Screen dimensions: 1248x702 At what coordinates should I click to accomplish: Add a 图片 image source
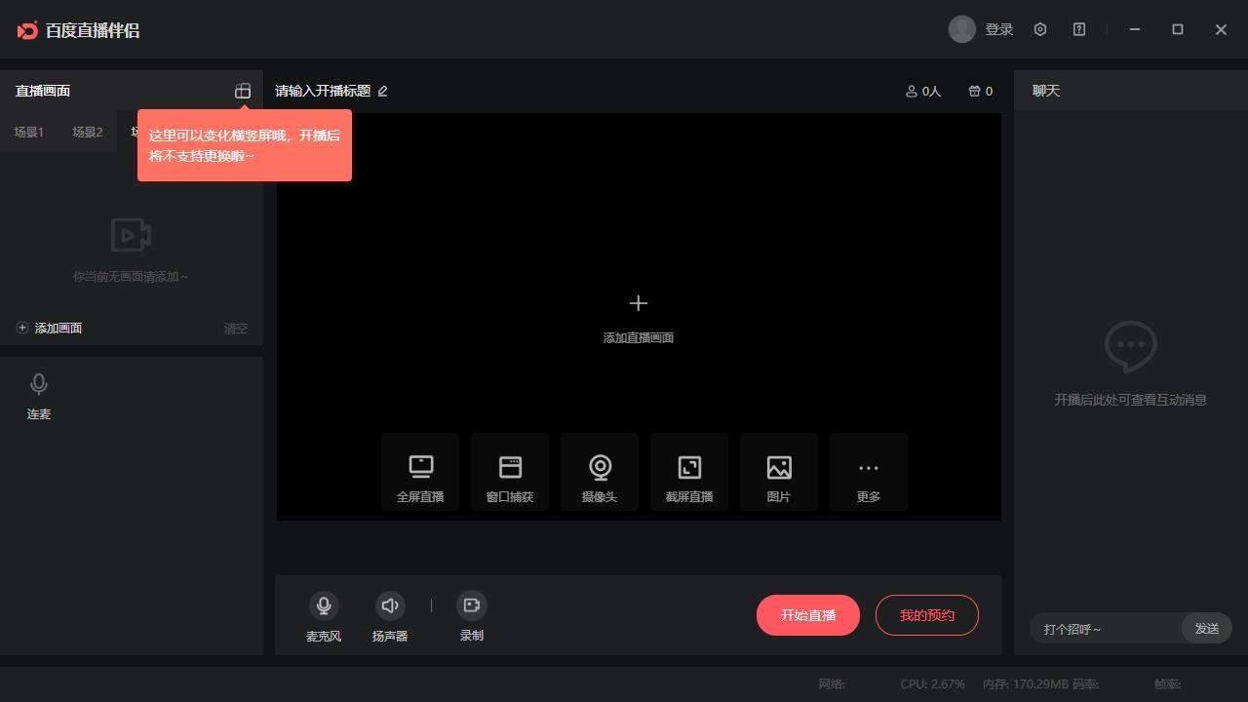(x=779, y=473)
